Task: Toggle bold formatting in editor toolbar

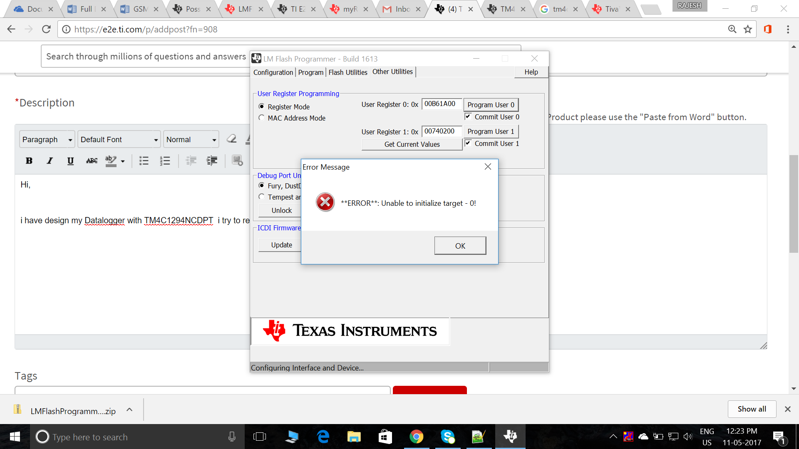Action: pyautogui.click(x=29, y=161)
